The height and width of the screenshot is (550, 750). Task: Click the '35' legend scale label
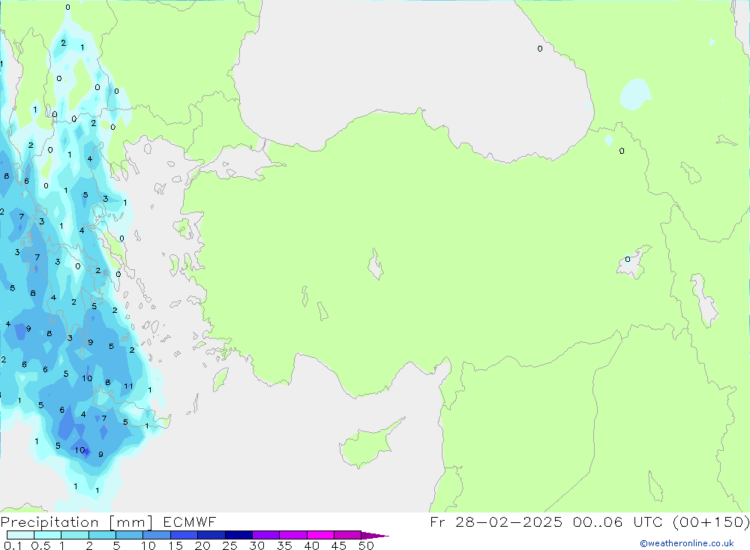click(x=284, y=545)
